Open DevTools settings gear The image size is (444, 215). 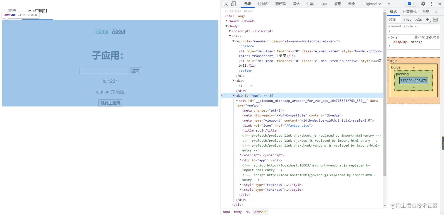(423, 4)
